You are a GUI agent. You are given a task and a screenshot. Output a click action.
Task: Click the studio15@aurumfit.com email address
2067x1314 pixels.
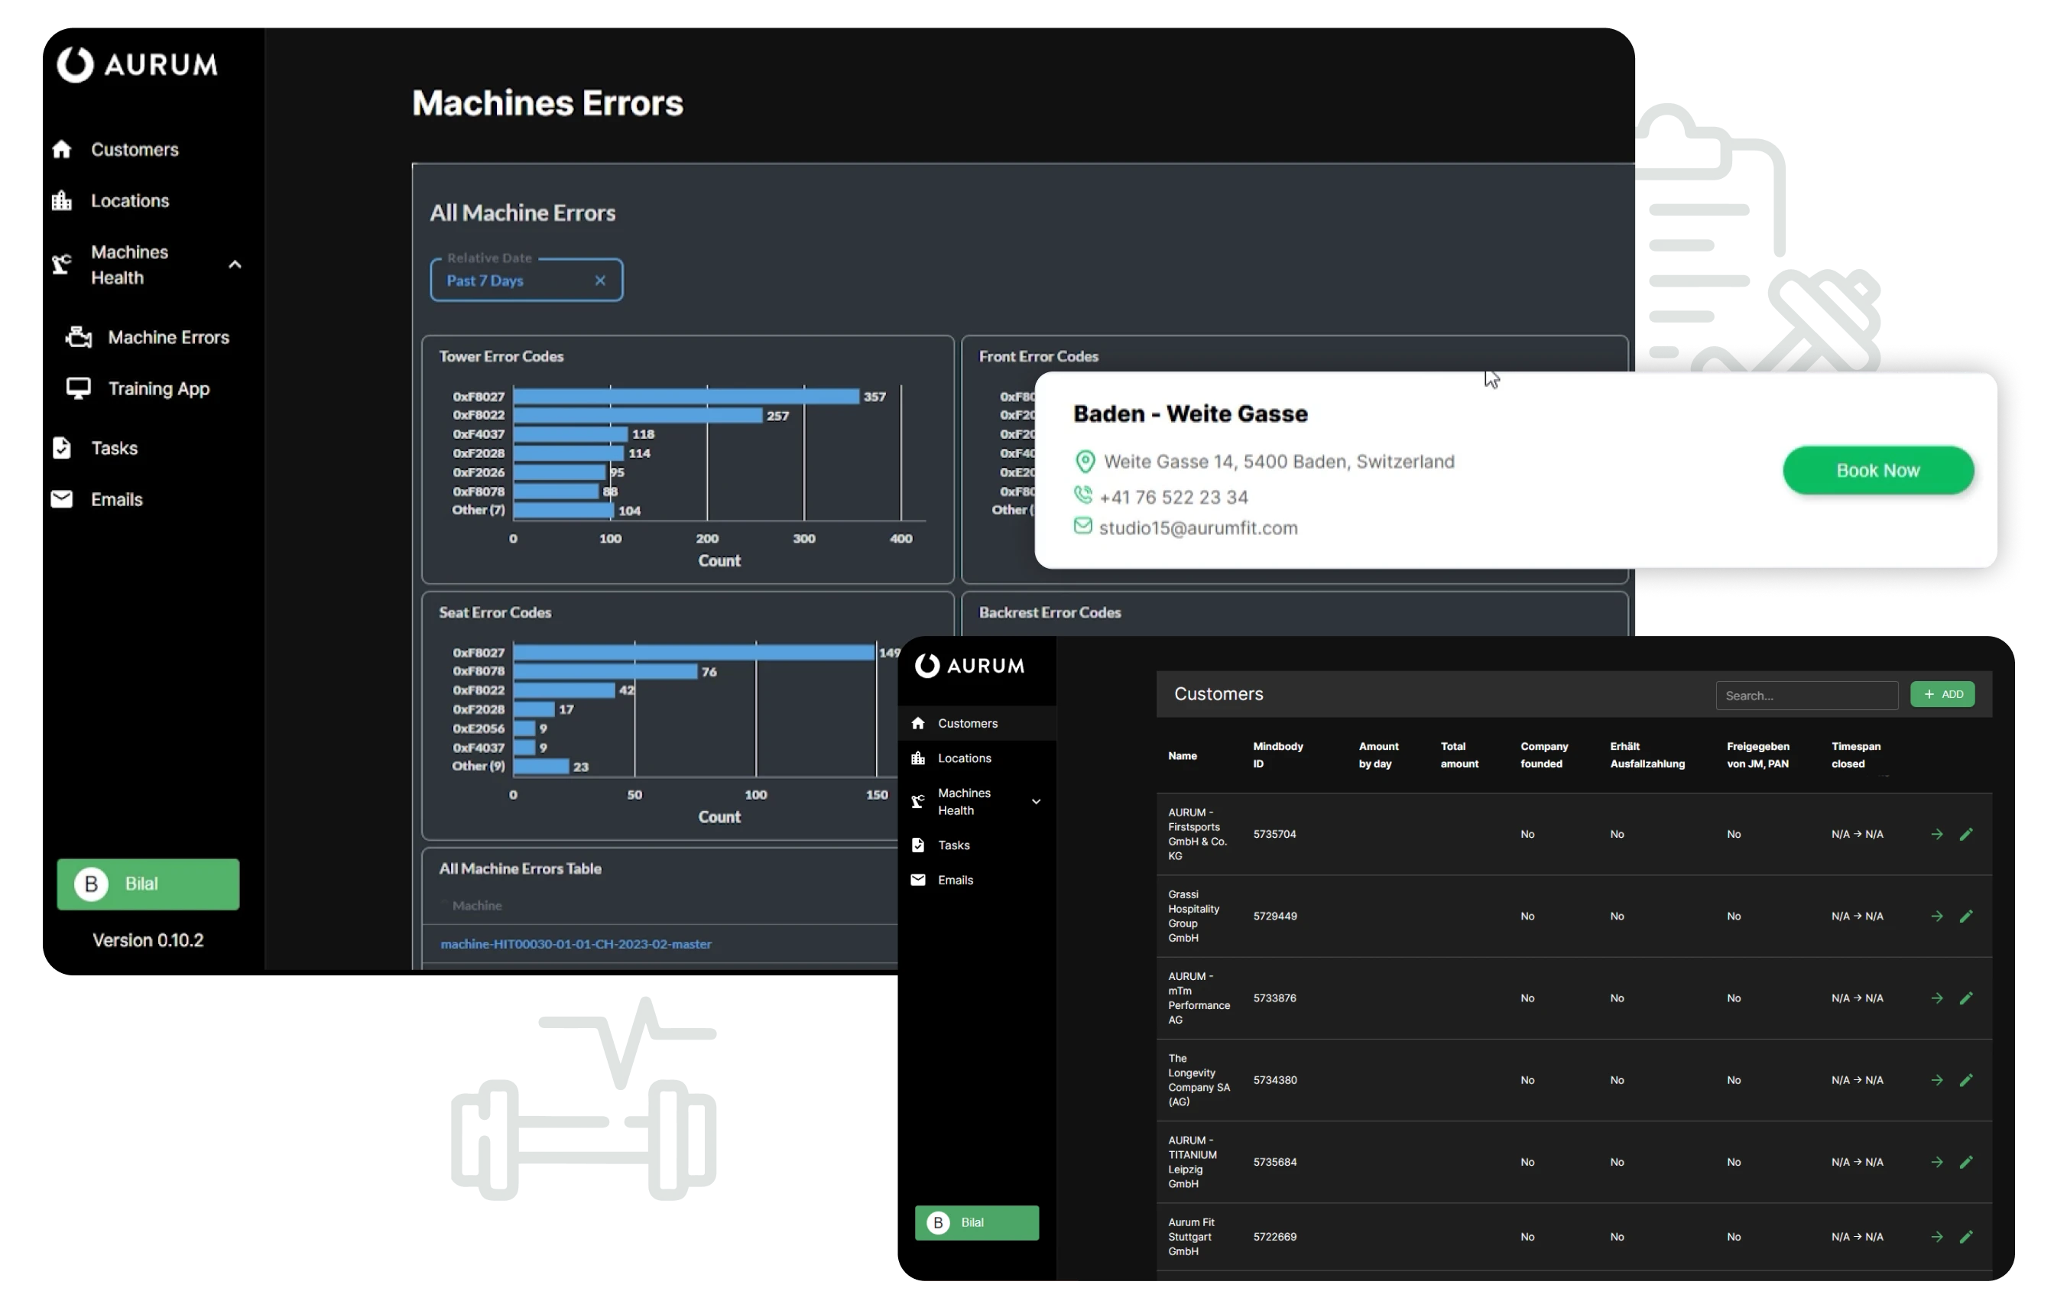[1199, 529]
